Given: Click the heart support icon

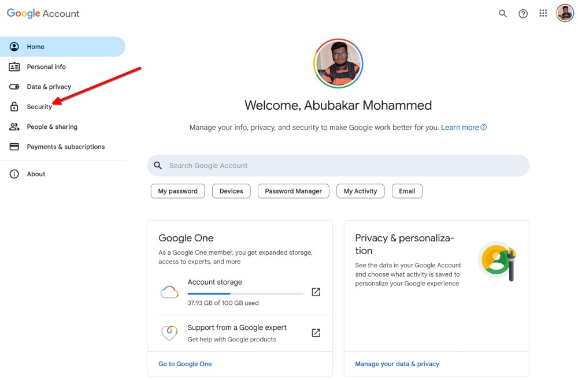Looking at the screenshot, I should 169,333.
